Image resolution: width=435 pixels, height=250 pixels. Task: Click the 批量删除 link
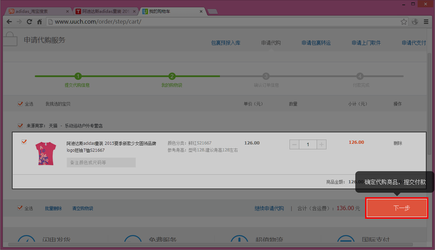(53, 208)
